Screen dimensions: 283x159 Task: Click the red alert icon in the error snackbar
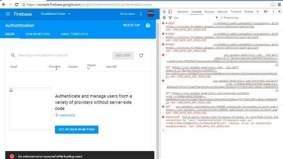(12, 156)
